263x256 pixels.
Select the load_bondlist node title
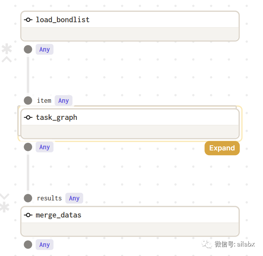coord(63,20)
